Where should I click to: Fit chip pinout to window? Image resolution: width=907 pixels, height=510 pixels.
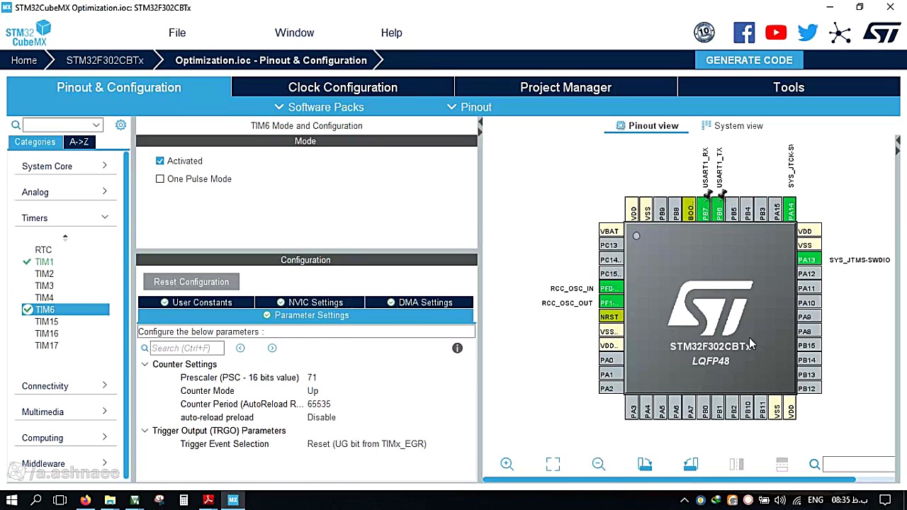553,464
